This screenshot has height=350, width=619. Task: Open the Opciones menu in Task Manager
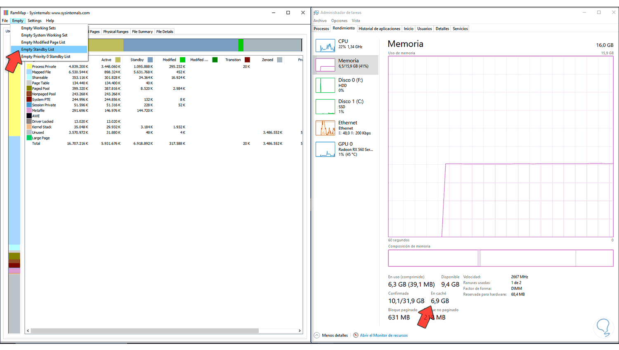339,21
